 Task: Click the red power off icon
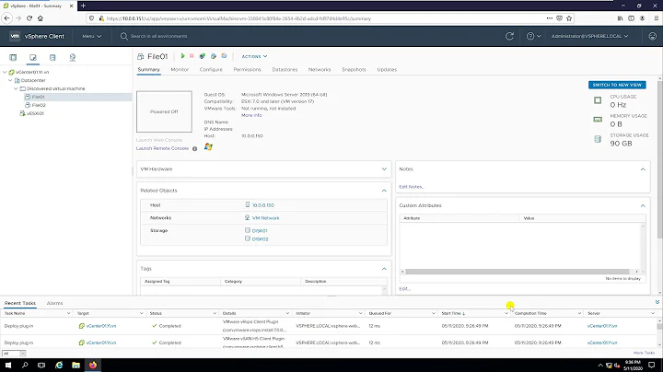[x=192, y=56]
